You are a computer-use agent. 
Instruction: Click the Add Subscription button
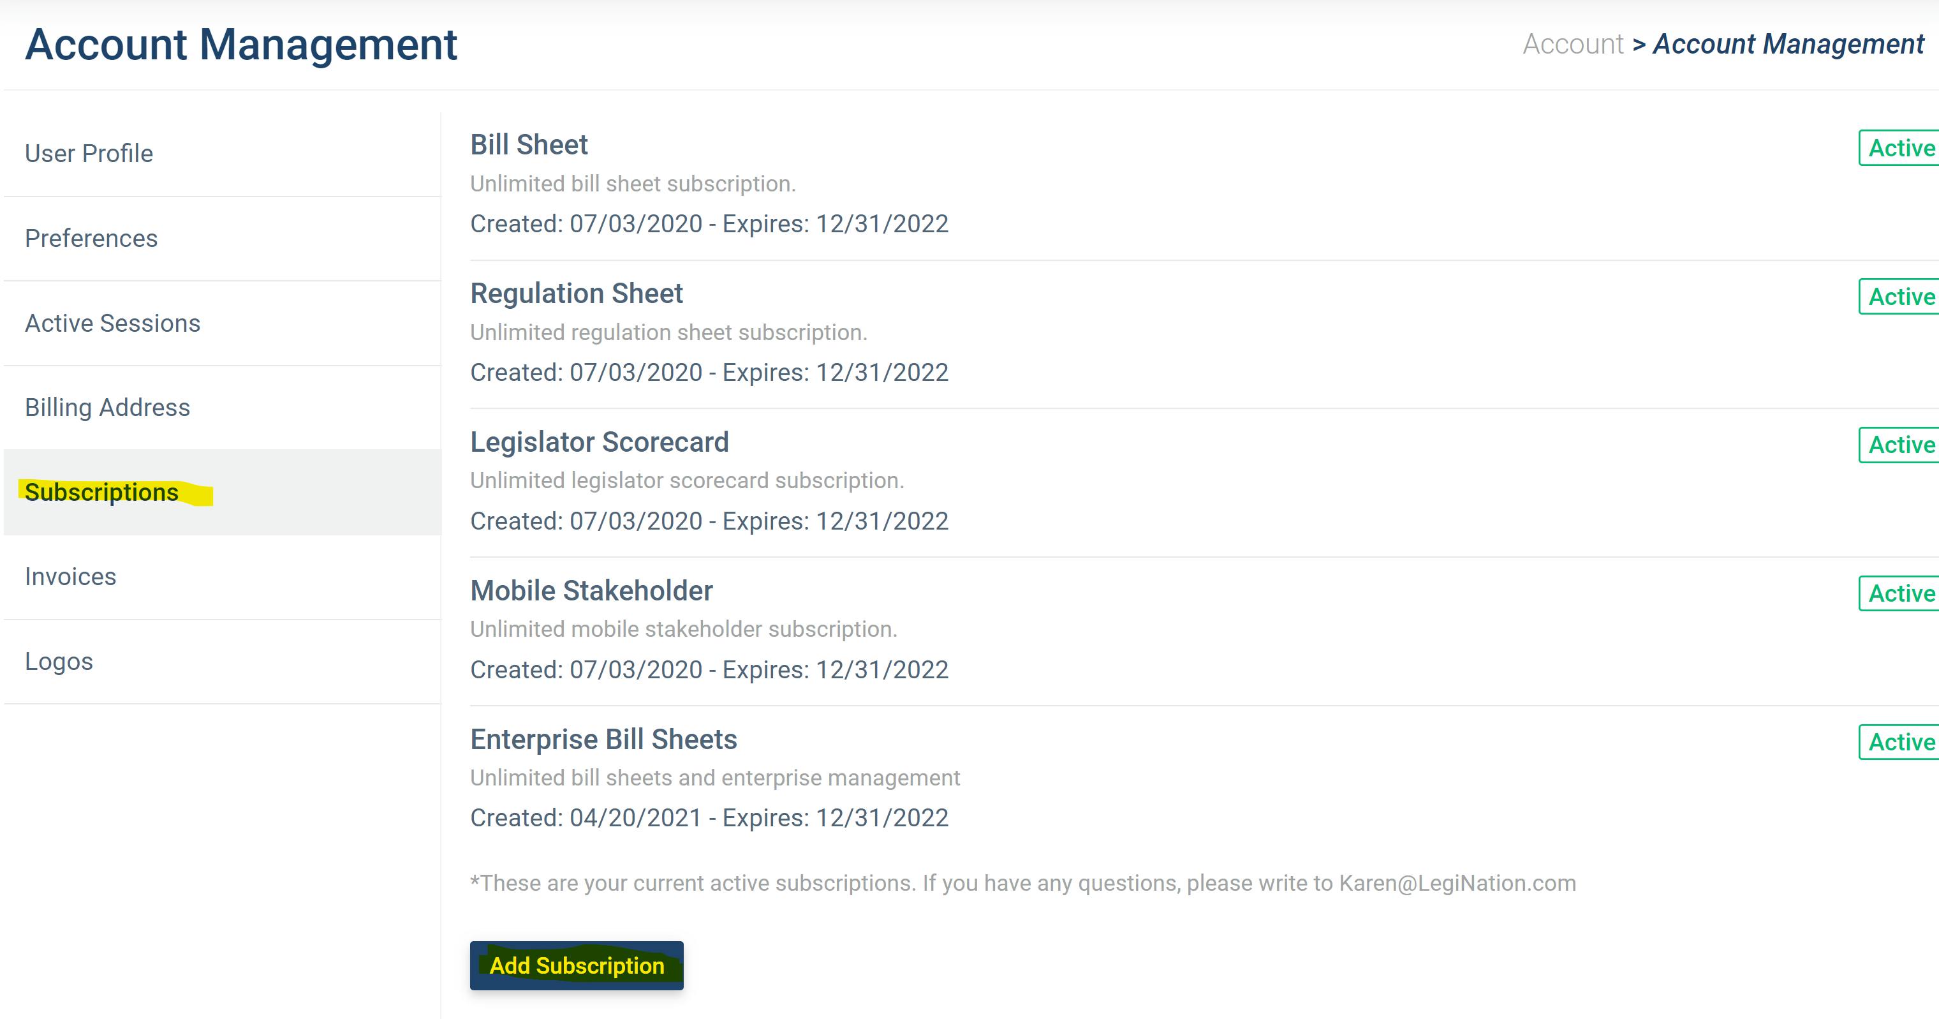point(577,965)
